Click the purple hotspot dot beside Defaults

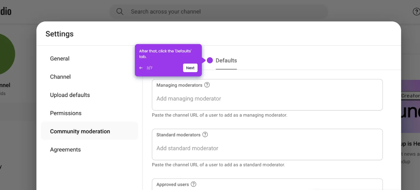pyautogui.click(x=210, y=60)
